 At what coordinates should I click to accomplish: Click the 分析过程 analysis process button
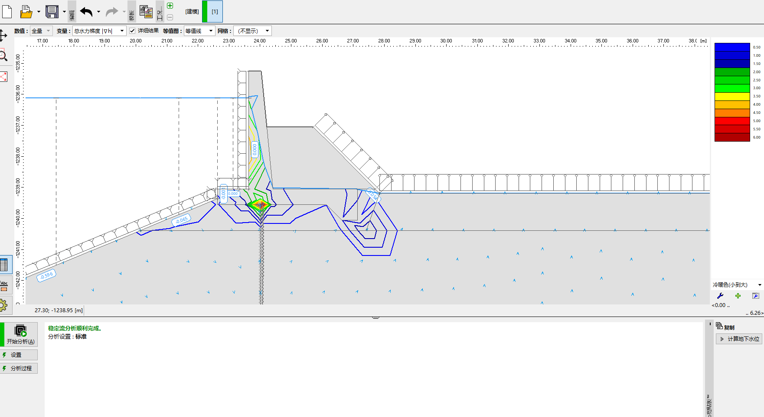[19, 368]
